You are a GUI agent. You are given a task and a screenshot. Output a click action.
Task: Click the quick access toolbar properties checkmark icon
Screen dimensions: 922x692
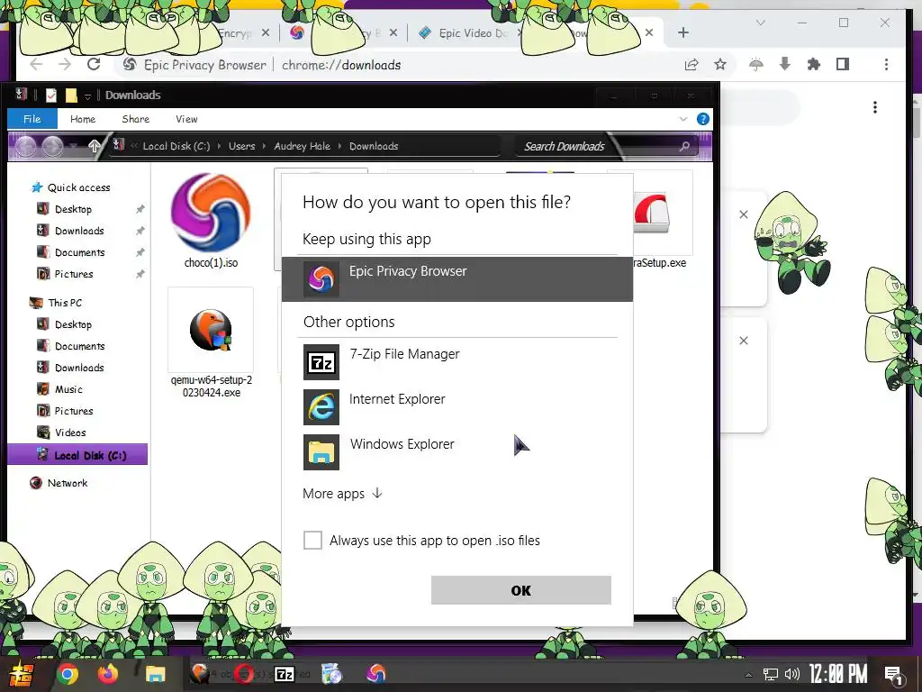click(x=51, y=96)
